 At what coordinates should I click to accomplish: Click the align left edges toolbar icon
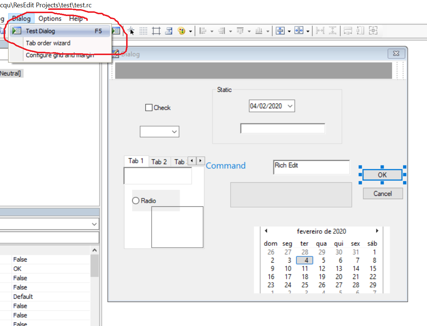tap(203, 31)
